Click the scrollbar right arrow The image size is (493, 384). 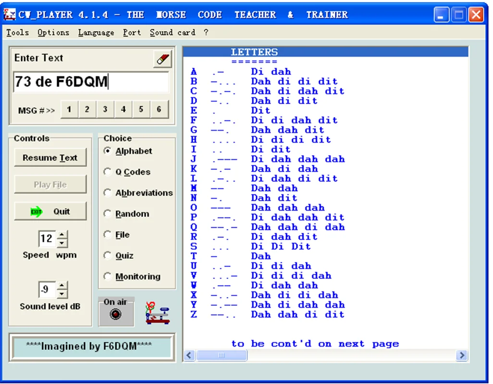click(462, 355)
